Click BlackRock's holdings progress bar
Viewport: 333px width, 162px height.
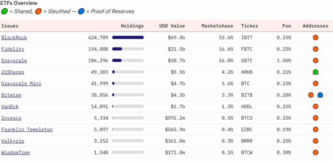pyautogui.click(x=128, y=38)
